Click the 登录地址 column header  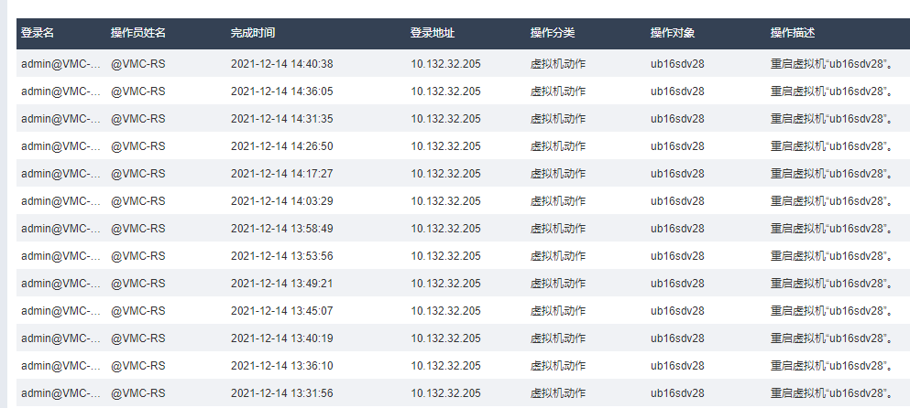click(433, 33)
